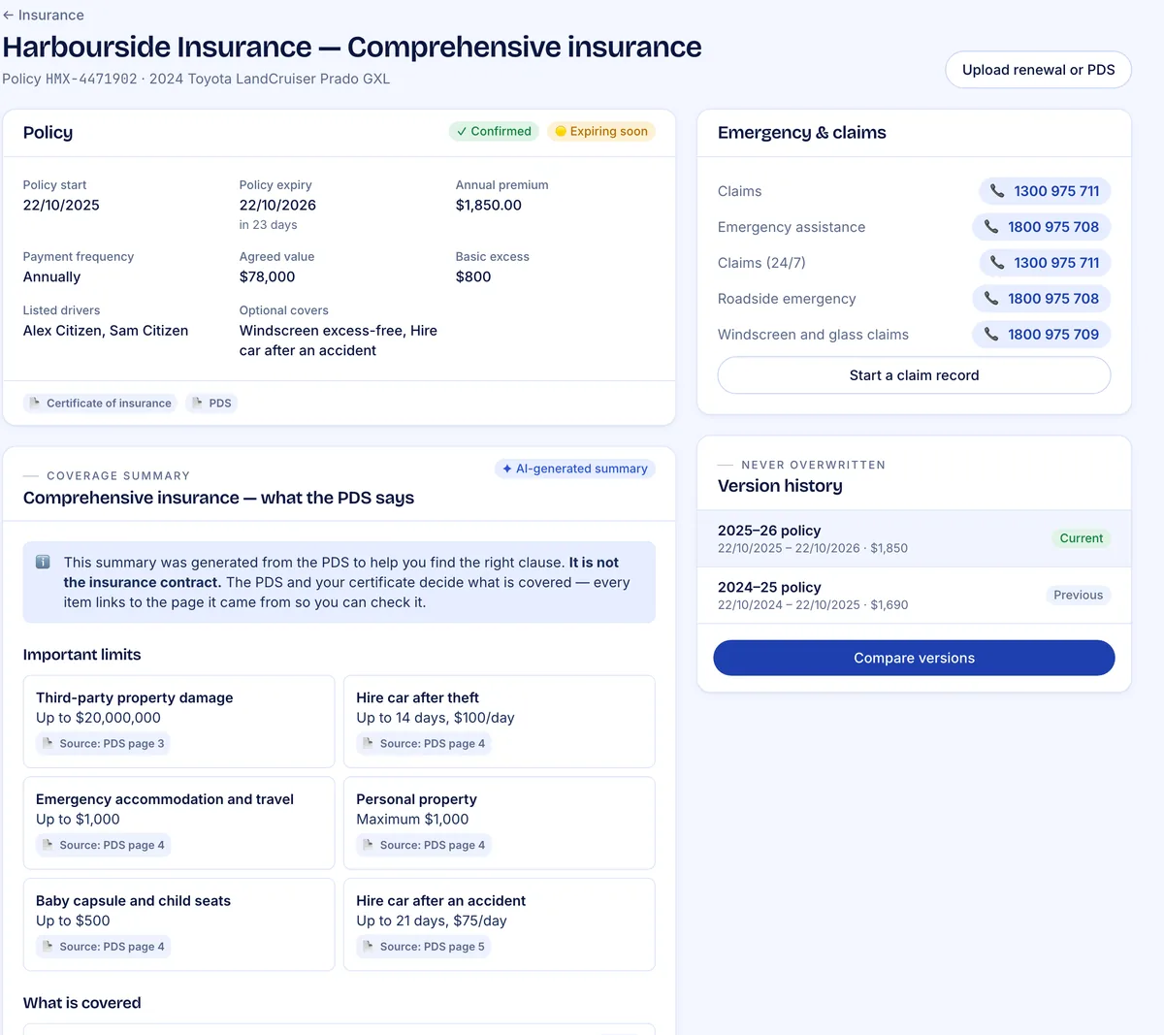Open source PDS page 4 for Personal property
This screenshot has height=1035, width=1164.
[x=424, y=846]
